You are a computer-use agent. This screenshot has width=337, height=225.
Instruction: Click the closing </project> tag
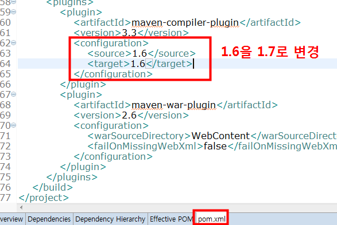(x=44, y=198)
